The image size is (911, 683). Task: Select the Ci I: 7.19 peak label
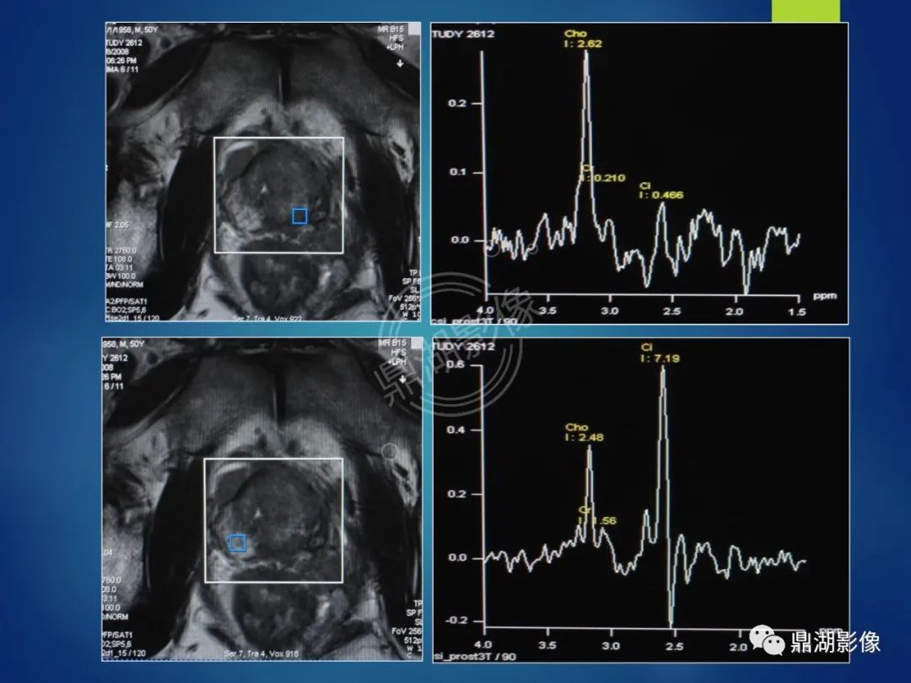pyautogui.click(x=660, y=352)
